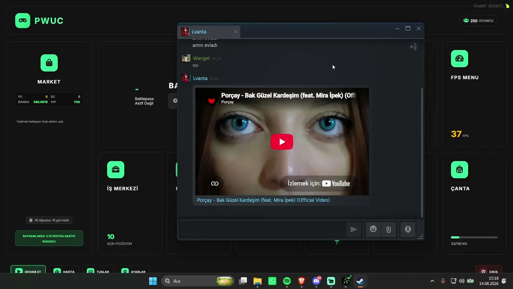Open the Windows Start menu
This screenshot has height=289, width=513.
click(153, 281)
